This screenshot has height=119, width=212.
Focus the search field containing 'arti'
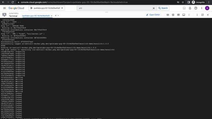[115, 8]
